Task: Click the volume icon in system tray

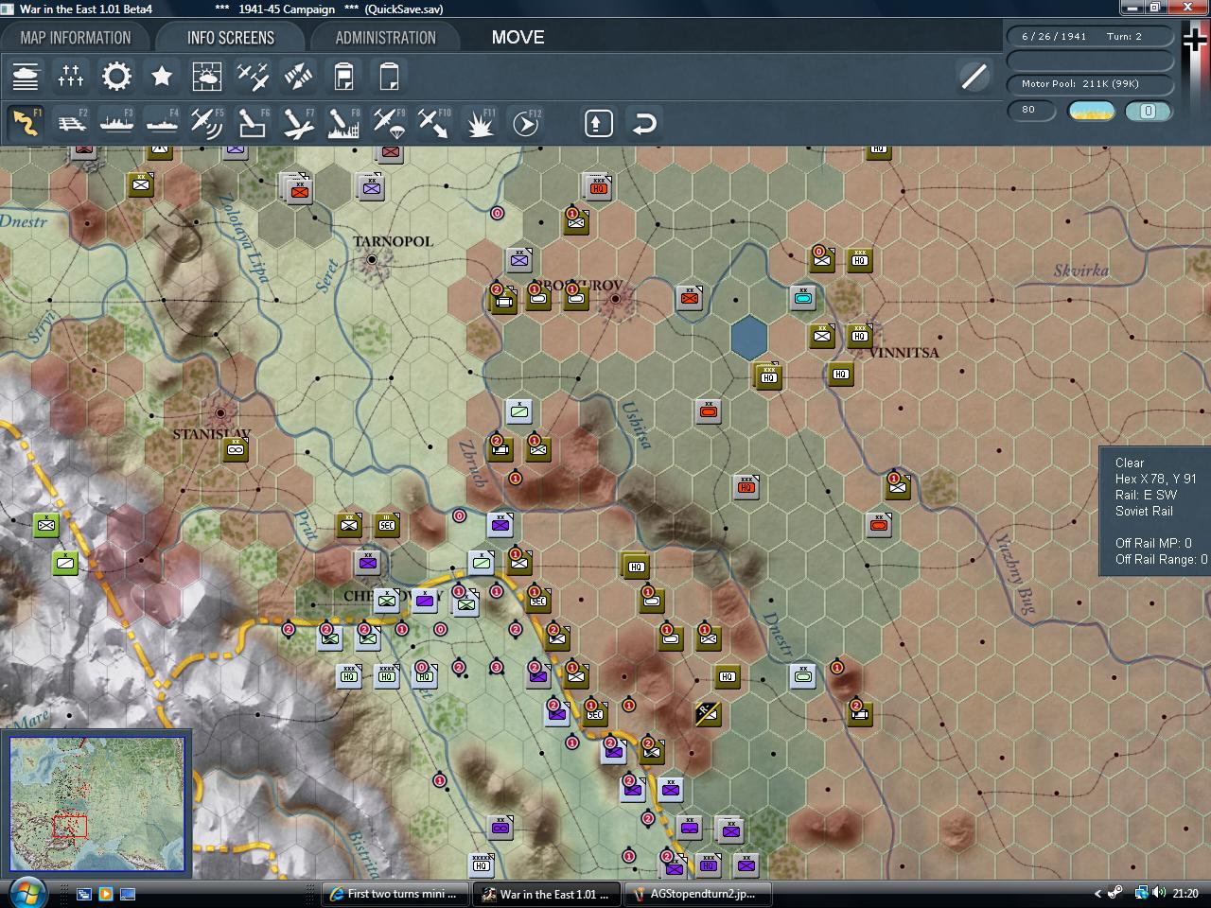Action: click(x=1159, y=894)
